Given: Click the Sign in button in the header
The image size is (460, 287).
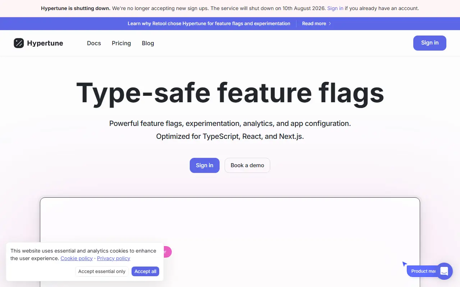Looking at the screenshot, I should (x=430, y=43).
